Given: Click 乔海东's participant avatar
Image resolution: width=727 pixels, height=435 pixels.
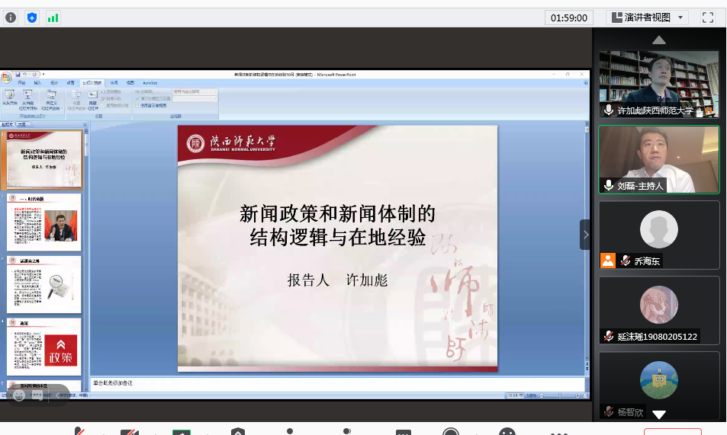Looking at the screenshot, I should [658, 229].
